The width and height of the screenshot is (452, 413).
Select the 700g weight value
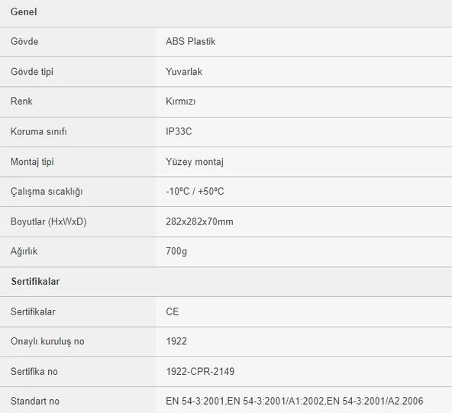coord(176,251)
